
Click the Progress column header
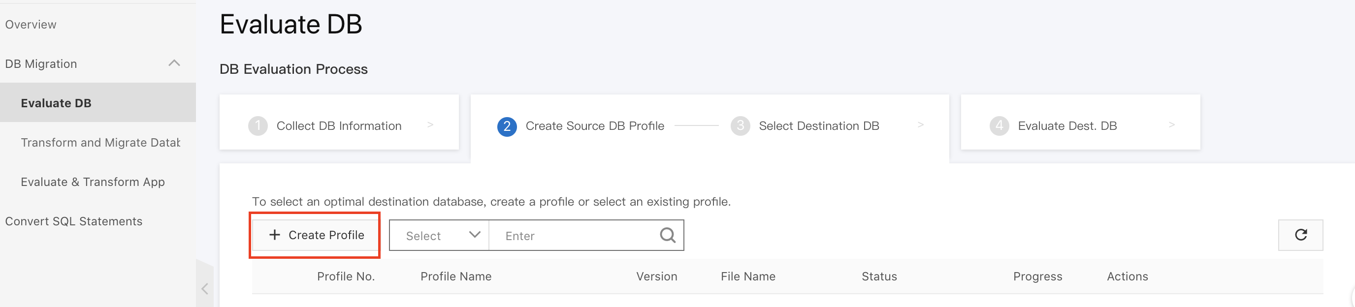coord(1037,276)
